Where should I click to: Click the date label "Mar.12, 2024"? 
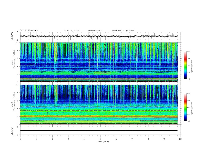pyautogui.click(x=72, y=31)
